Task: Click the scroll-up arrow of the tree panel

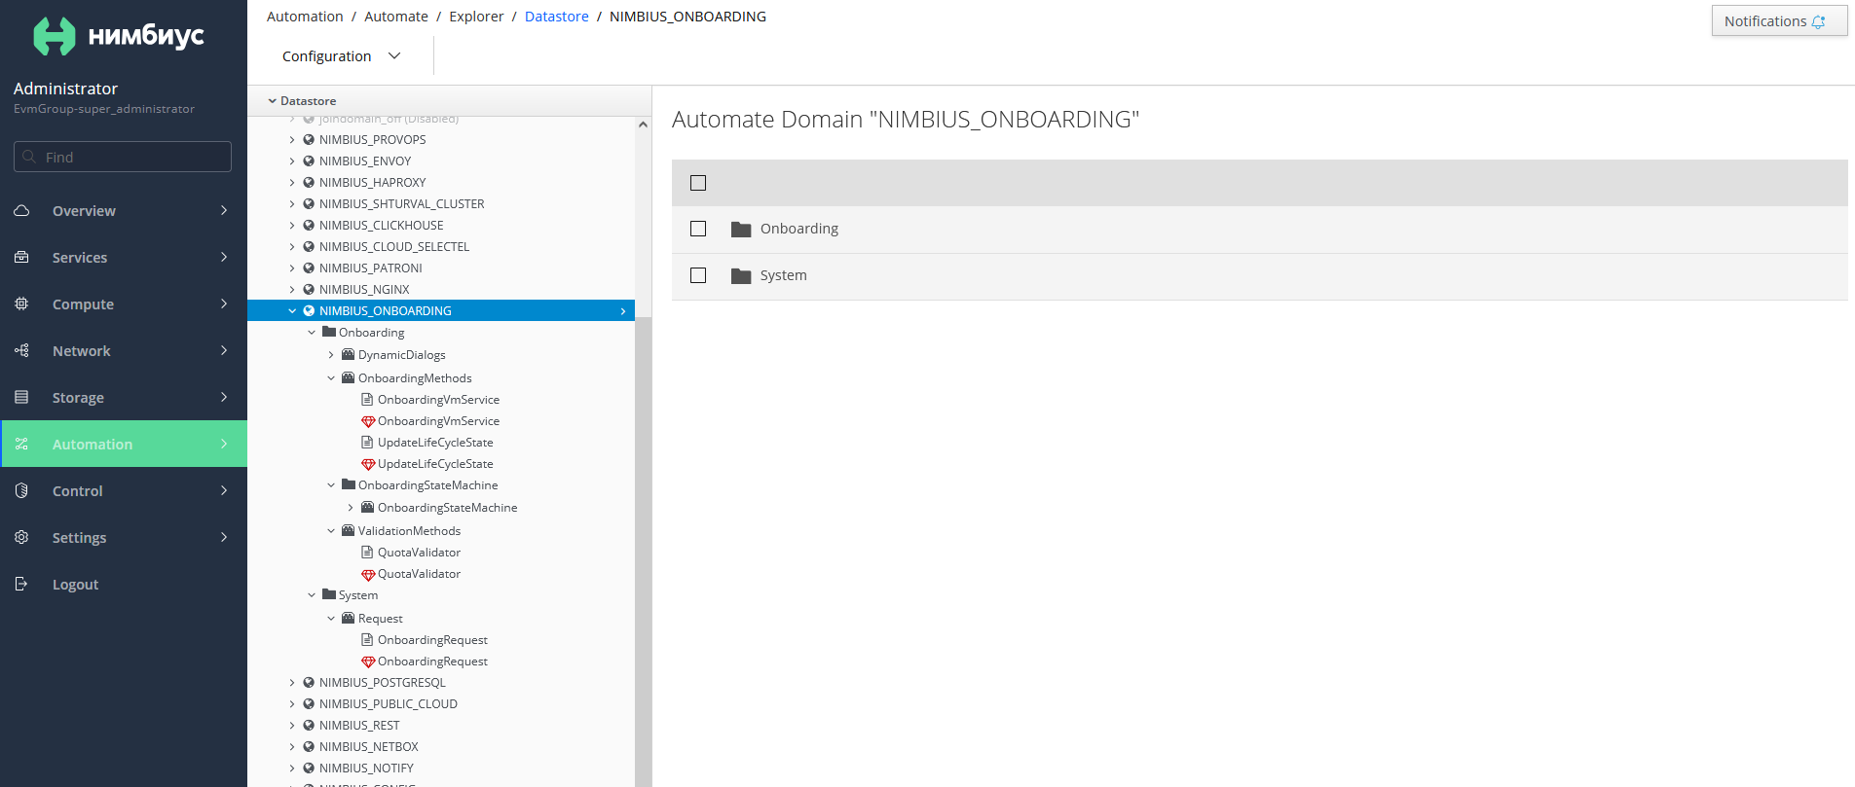Action: (x=643, y=125)
